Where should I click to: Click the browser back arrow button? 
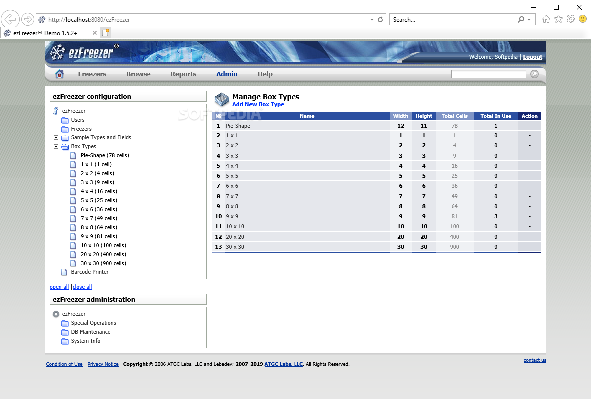coord(10,19)
